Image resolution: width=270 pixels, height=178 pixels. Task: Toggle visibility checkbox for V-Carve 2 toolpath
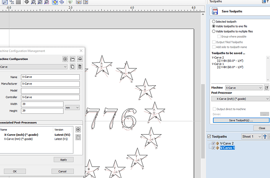tap(213, 144)
